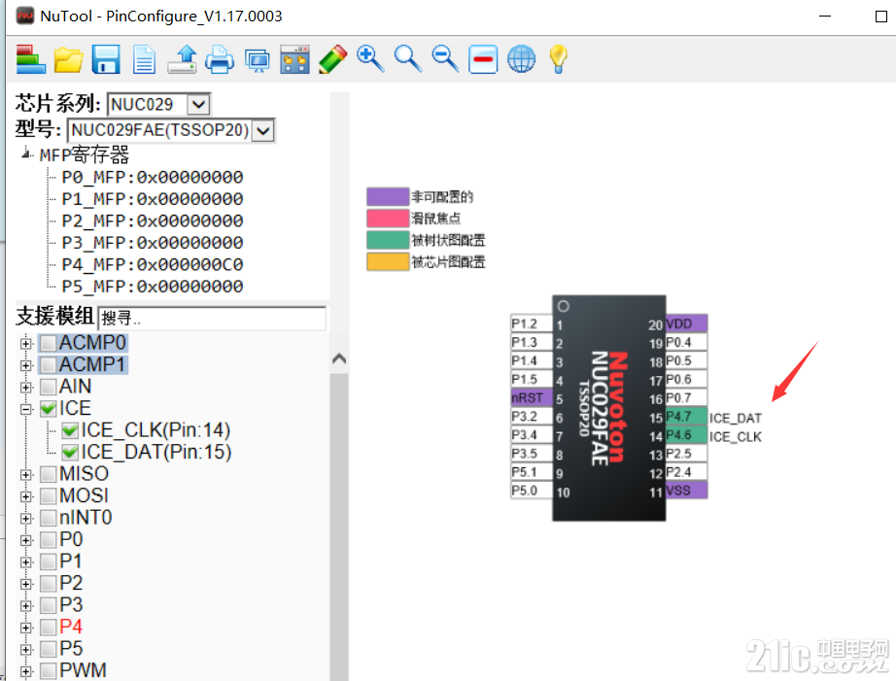This screenshot has width=896, height=681.
Task: Expand the nINT0 module node
Action: point(25,518)
